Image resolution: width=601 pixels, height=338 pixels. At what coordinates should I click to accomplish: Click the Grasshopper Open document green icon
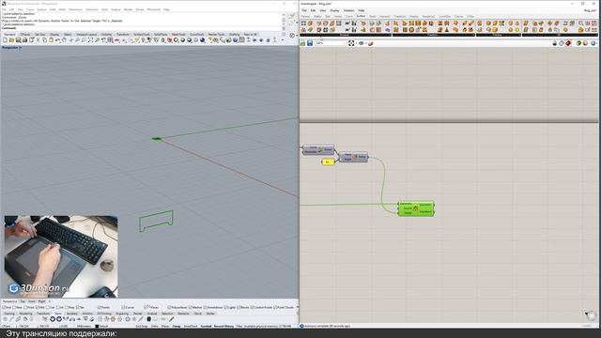point(302,43)
